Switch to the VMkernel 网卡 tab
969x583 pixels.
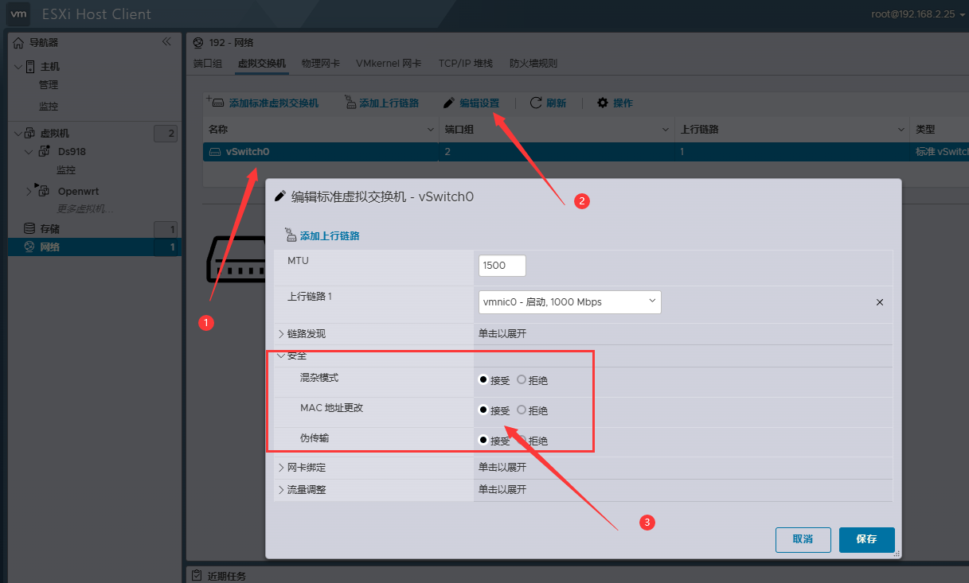click(x=389, y=63)
